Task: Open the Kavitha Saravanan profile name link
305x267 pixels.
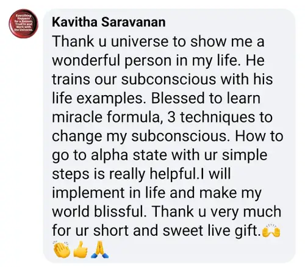Action: click(x=109, y=22)
